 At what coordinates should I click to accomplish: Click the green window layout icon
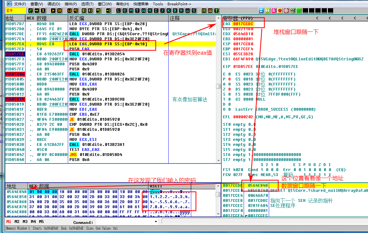tap(299, 11)
